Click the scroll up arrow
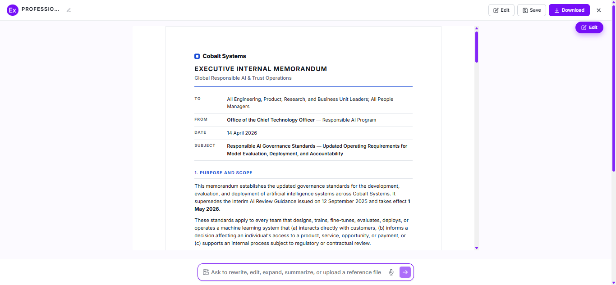 coord(476,29)
